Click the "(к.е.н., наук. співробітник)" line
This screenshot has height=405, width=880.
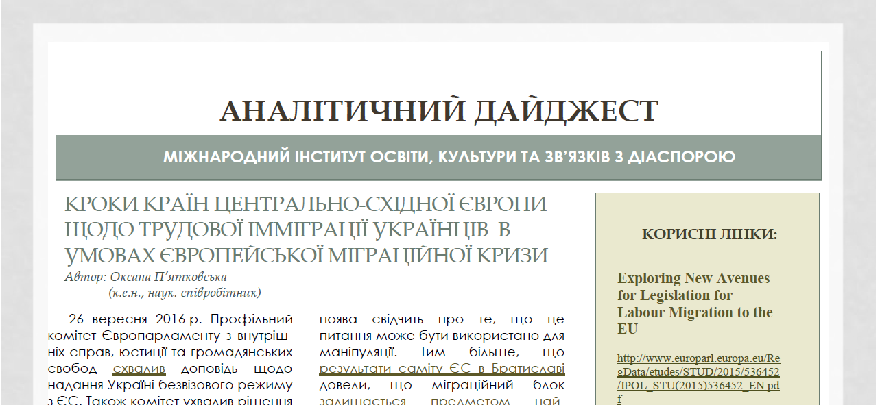(185, 293)
